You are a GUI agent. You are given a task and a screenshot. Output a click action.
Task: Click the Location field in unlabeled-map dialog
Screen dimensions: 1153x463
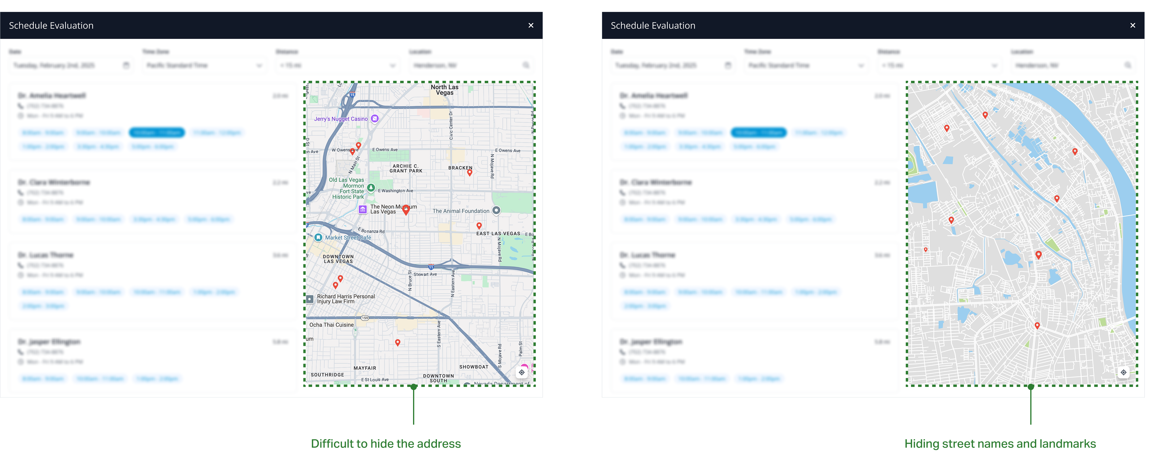click(x=1073, y=65)
